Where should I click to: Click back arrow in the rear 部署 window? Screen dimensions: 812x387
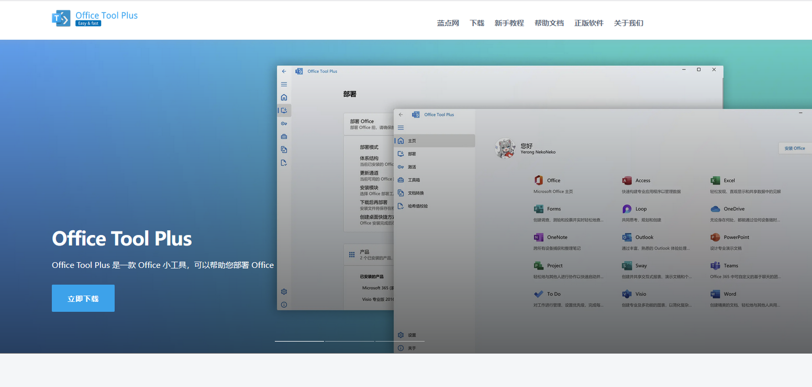point(284,71)
